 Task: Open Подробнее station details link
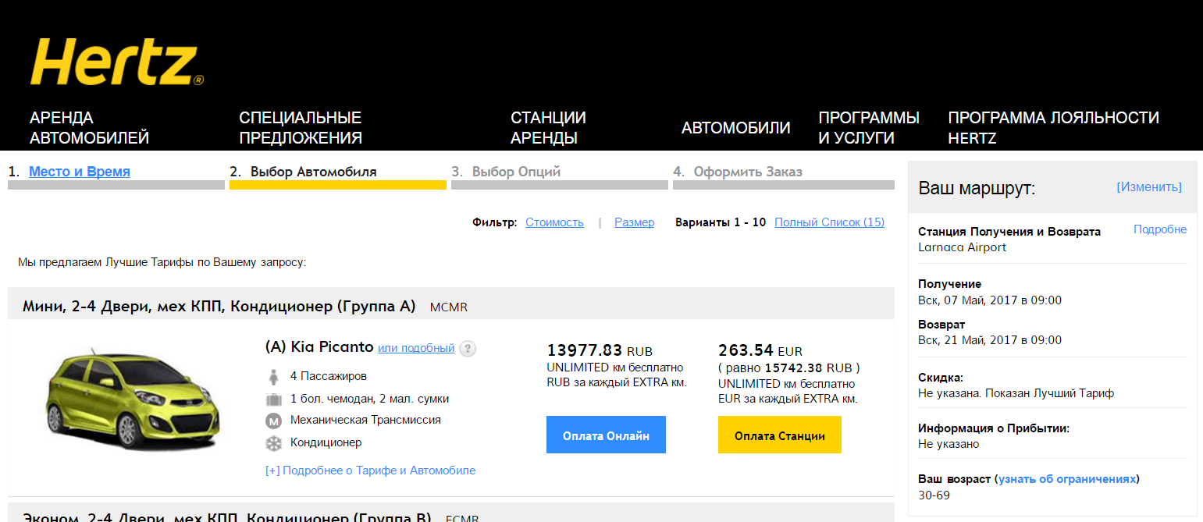pos(1160,229)
